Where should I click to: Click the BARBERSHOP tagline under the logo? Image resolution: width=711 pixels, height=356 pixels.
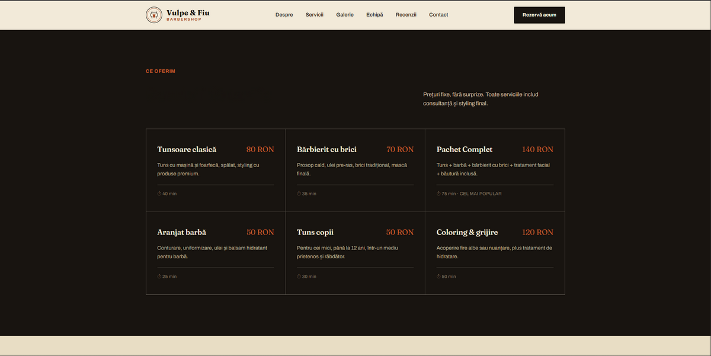184,20
